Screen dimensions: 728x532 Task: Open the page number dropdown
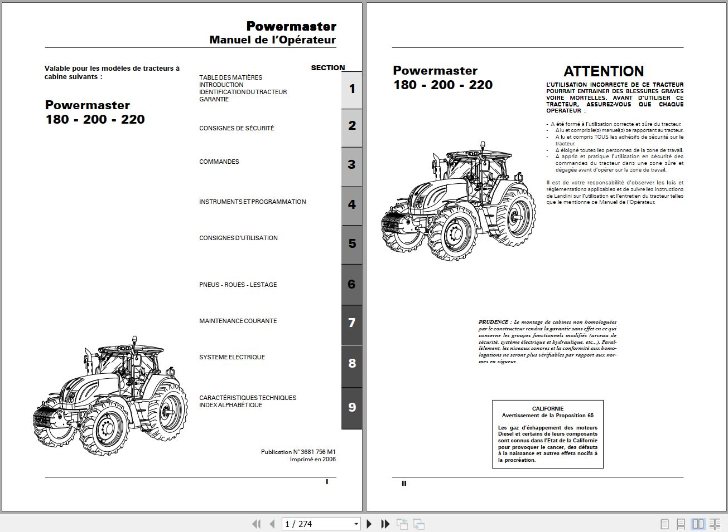pyautogui.click(x=356, y=524)
